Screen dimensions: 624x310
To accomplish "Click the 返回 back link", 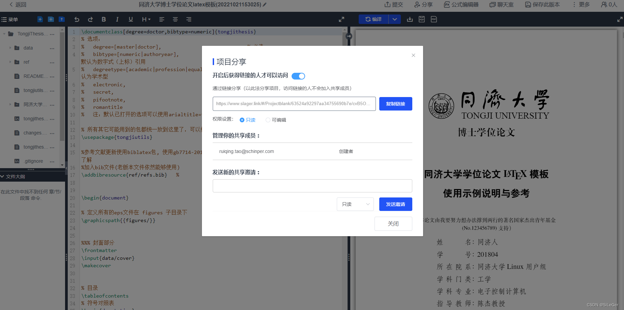I will click(x=18, y=5).
